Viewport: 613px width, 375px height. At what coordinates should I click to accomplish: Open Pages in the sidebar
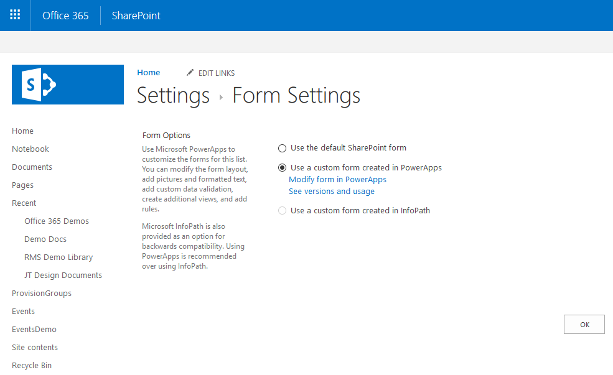pos(22,185)
